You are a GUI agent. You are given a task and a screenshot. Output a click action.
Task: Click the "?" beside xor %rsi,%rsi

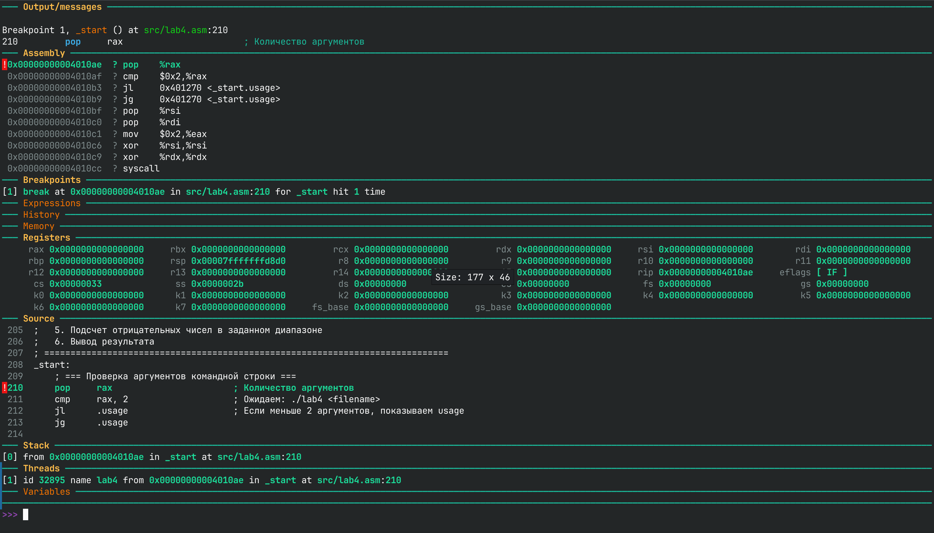click(x=115, y=145)
